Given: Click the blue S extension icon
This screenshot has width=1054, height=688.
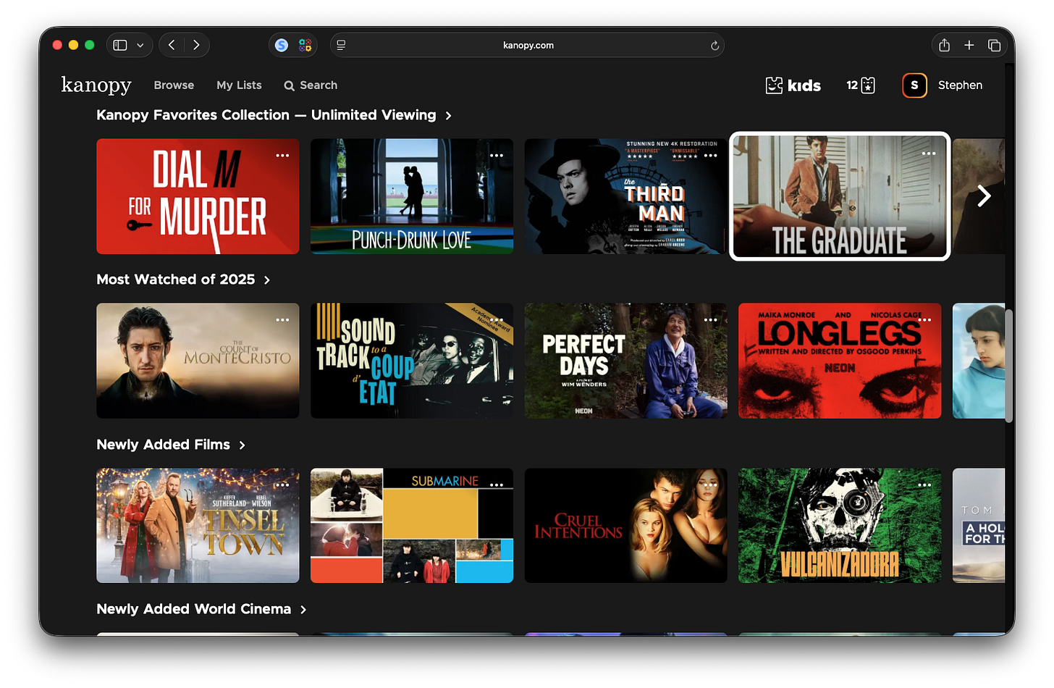Looking at the screenshot, I should 282,45.
